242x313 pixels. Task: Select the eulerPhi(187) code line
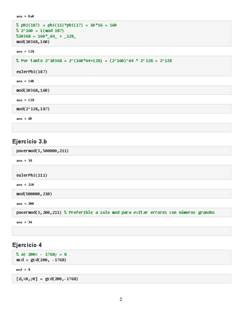[32, 71]
